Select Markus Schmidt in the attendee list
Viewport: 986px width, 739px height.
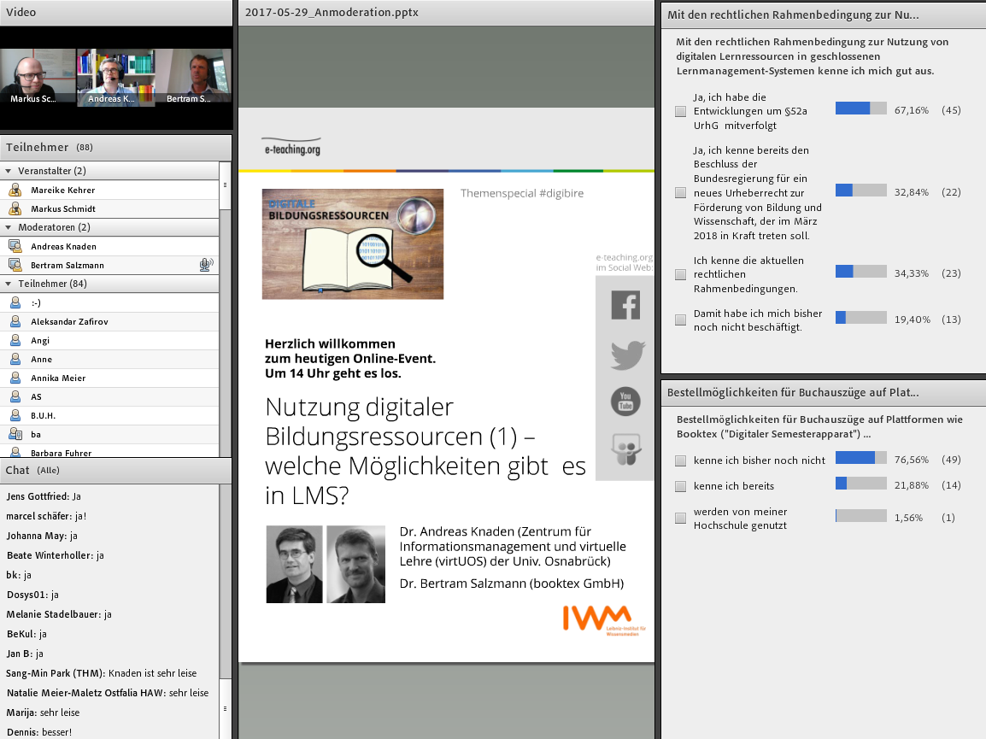[109, 208]
